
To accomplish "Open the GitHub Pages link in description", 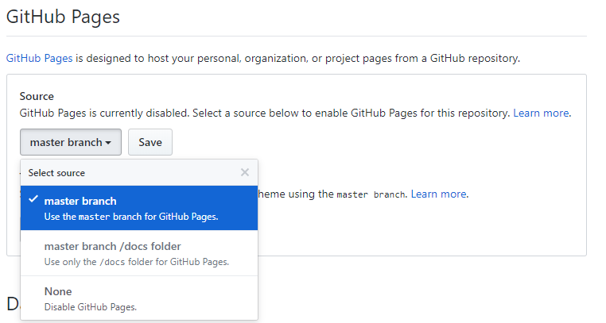I will [40, 58].
